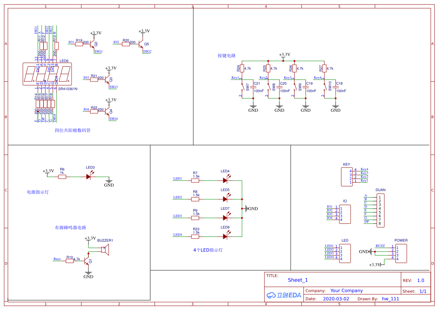Select pull-up resistor R24
439x310 pixels.
[x=242, y=68]
